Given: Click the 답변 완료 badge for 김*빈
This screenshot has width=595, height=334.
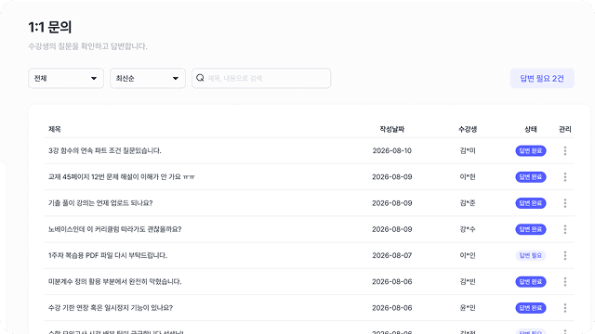Looking at the screenshot, I should point(531,281).
